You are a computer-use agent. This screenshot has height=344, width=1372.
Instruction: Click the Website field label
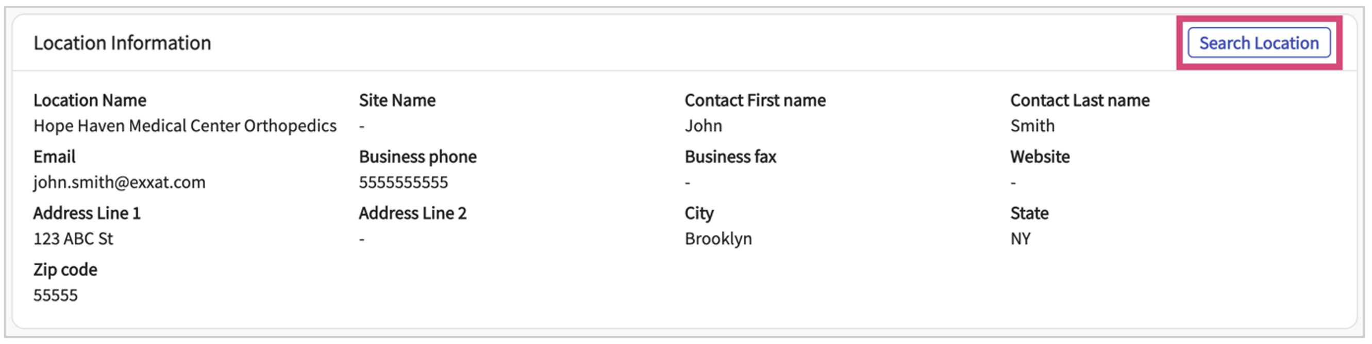(1040, 157)
